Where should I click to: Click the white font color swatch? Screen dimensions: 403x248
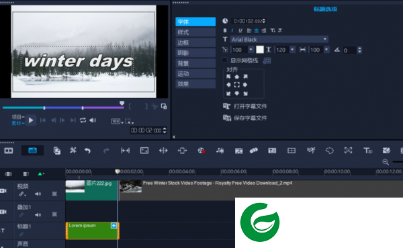pyautogui.click(x=260, y=49)
